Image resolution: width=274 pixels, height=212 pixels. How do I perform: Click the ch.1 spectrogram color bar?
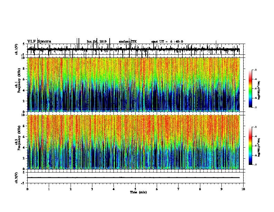click(250, 88)
